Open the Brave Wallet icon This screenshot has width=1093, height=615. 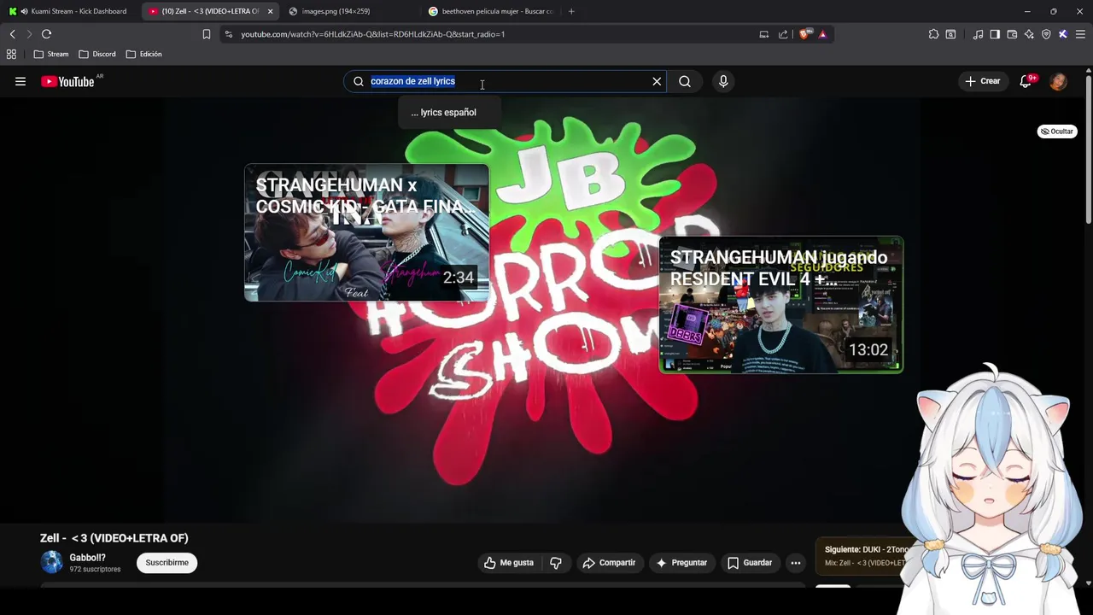coord(1012,34)
